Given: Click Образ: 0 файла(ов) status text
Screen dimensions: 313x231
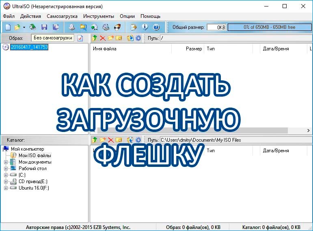Looking at the screenshot, I should tap(193, 227).
